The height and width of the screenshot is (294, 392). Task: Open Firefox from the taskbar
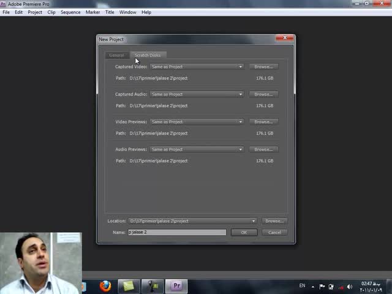click(x=105, y=286)
